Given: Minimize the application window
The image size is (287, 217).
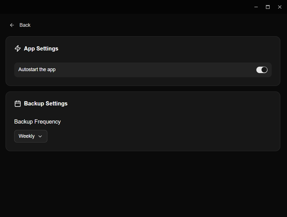Looking at the screenshot, I should tap(256, 7).
